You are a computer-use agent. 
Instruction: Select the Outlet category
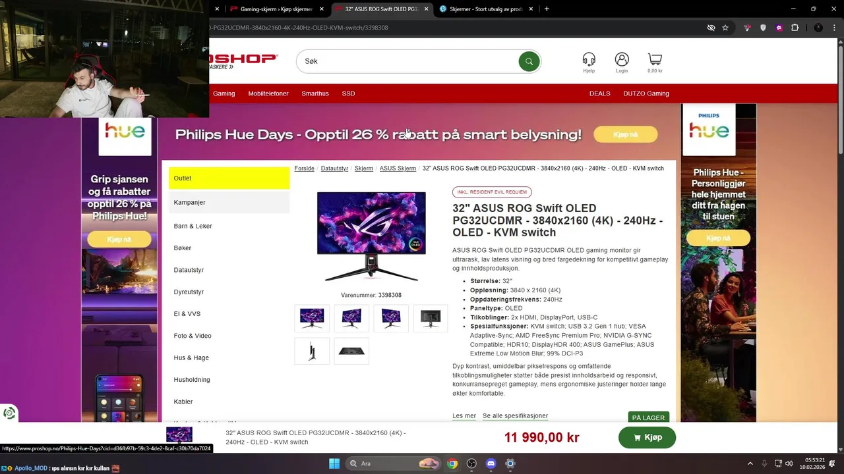(229, 178)
